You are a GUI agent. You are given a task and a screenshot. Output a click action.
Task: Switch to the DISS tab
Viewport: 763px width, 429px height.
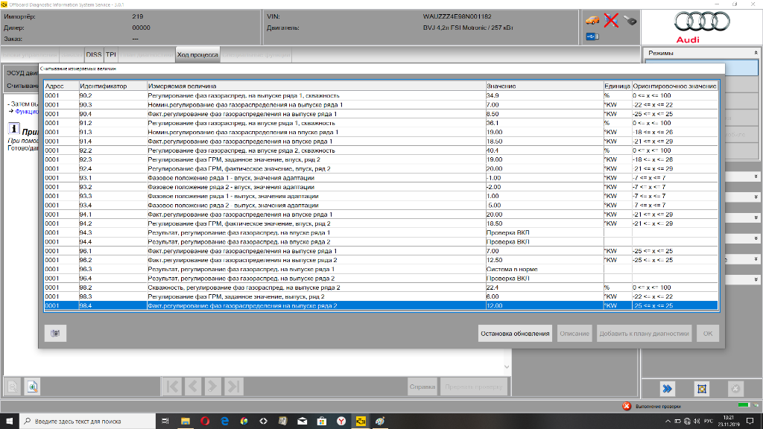tap(94, 54)
